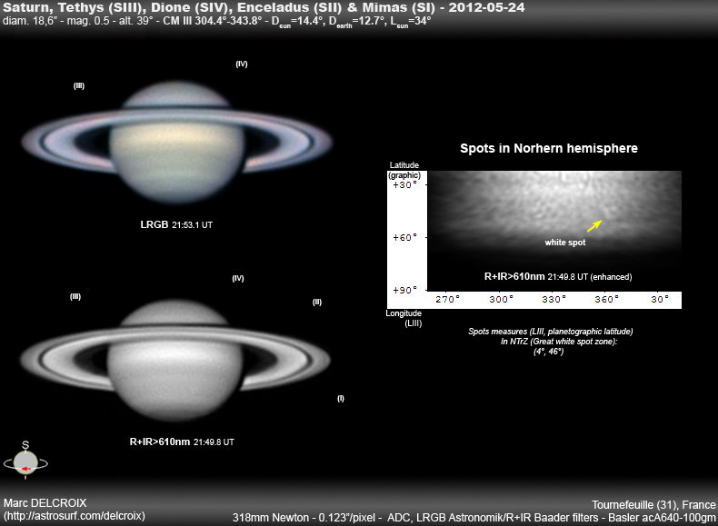Click the '+90°' latitude tick label
Screen dimensions: 718x526
pos(405,290)
